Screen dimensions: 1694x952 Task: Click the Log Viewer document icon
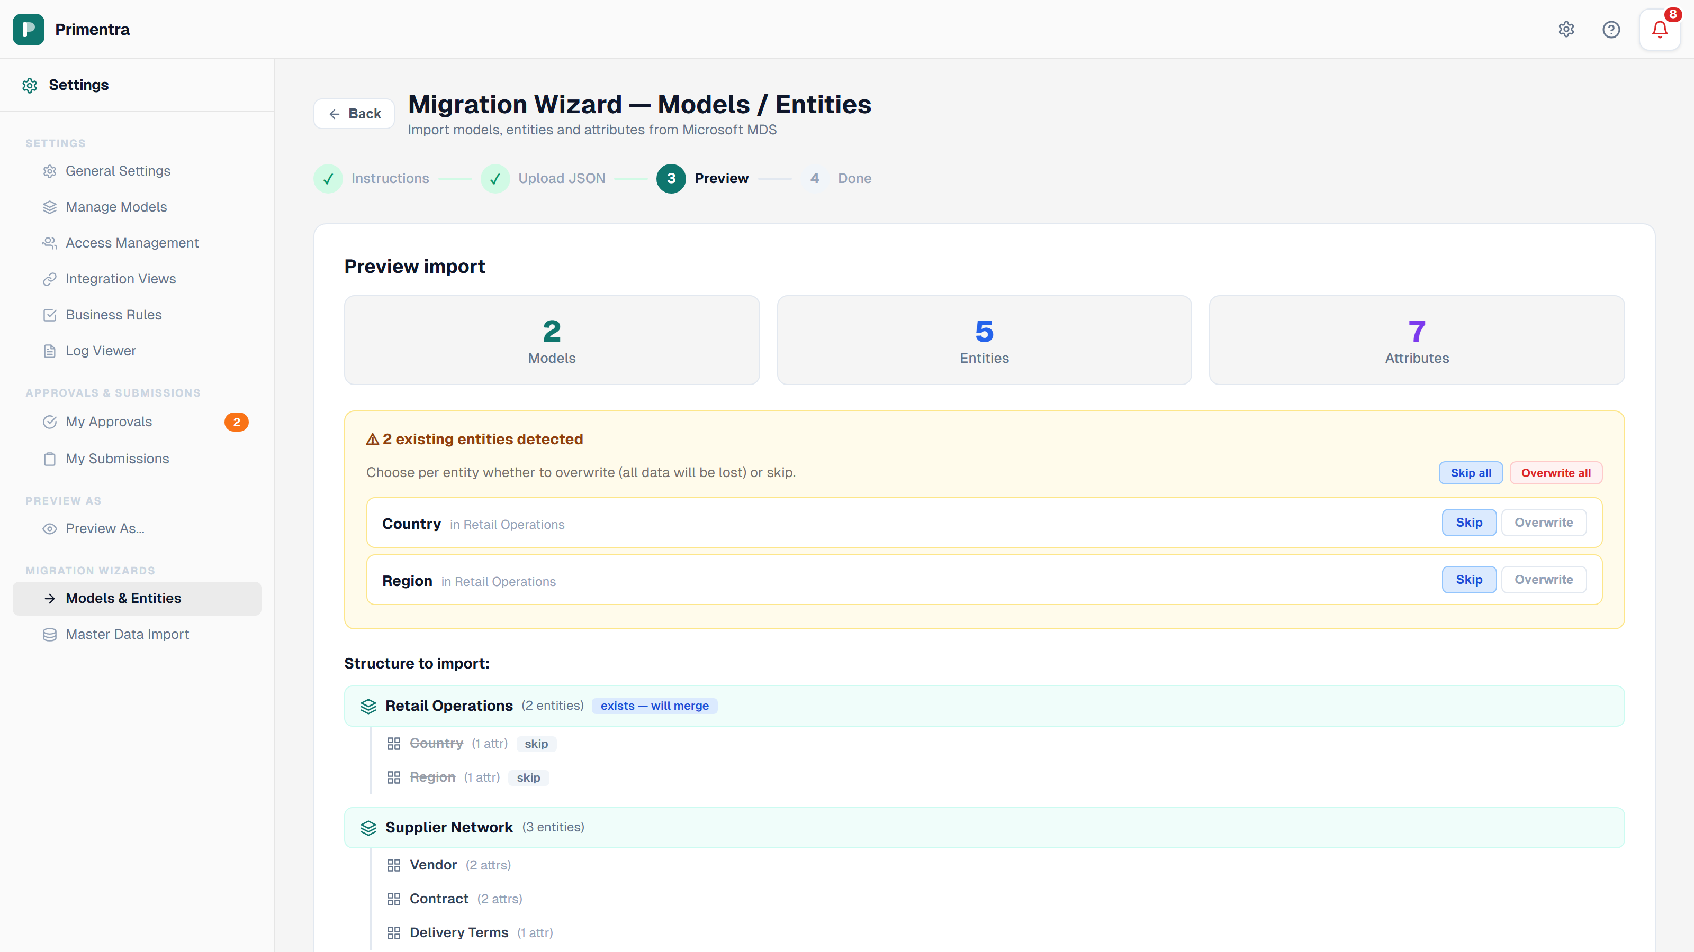[50, 352]
